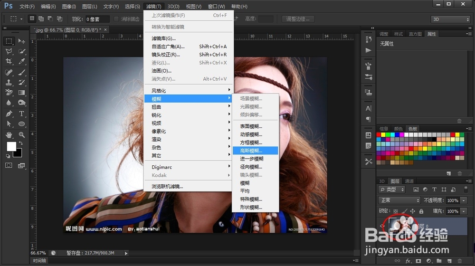Toggle pixel layer filter icon

tap(416, 190)
